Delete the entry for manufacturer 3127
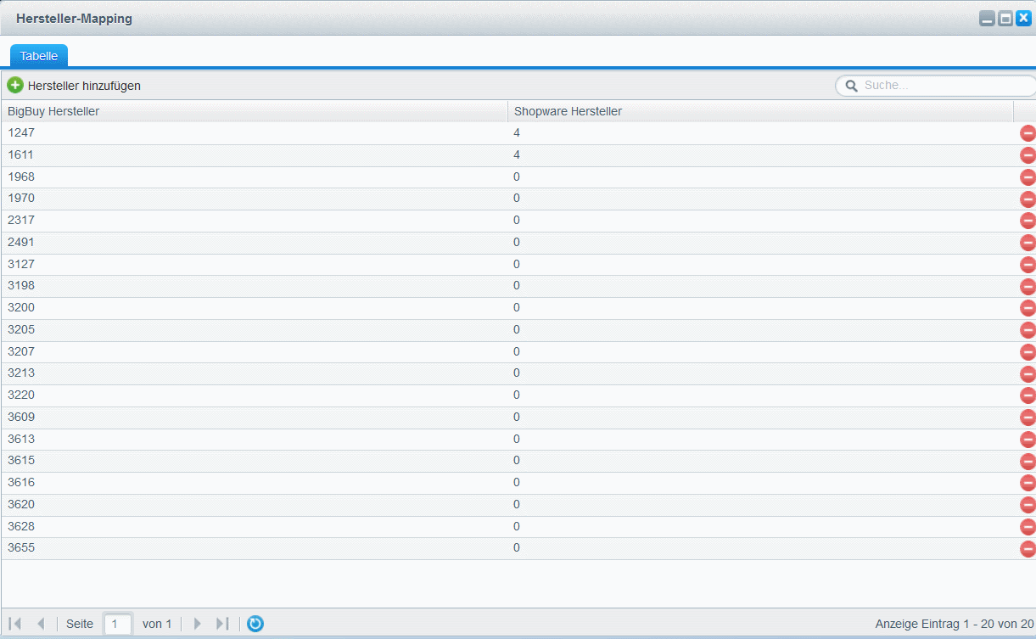 click(1027, 265)
